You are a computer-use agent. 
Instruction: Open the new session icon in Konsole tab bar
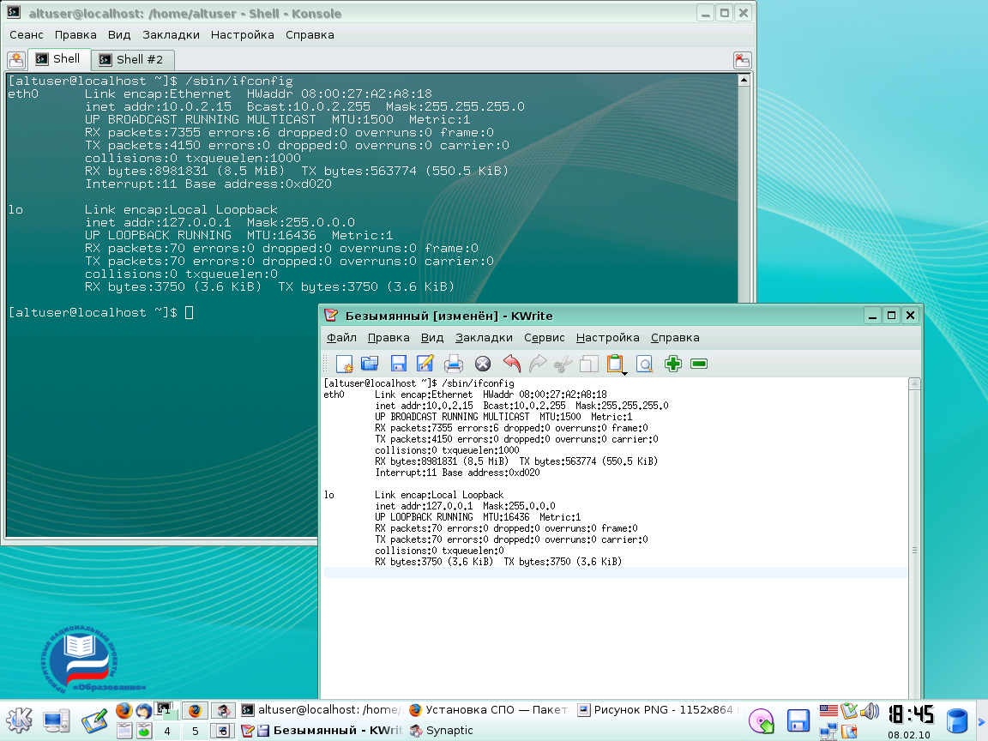tap(16, 60)
